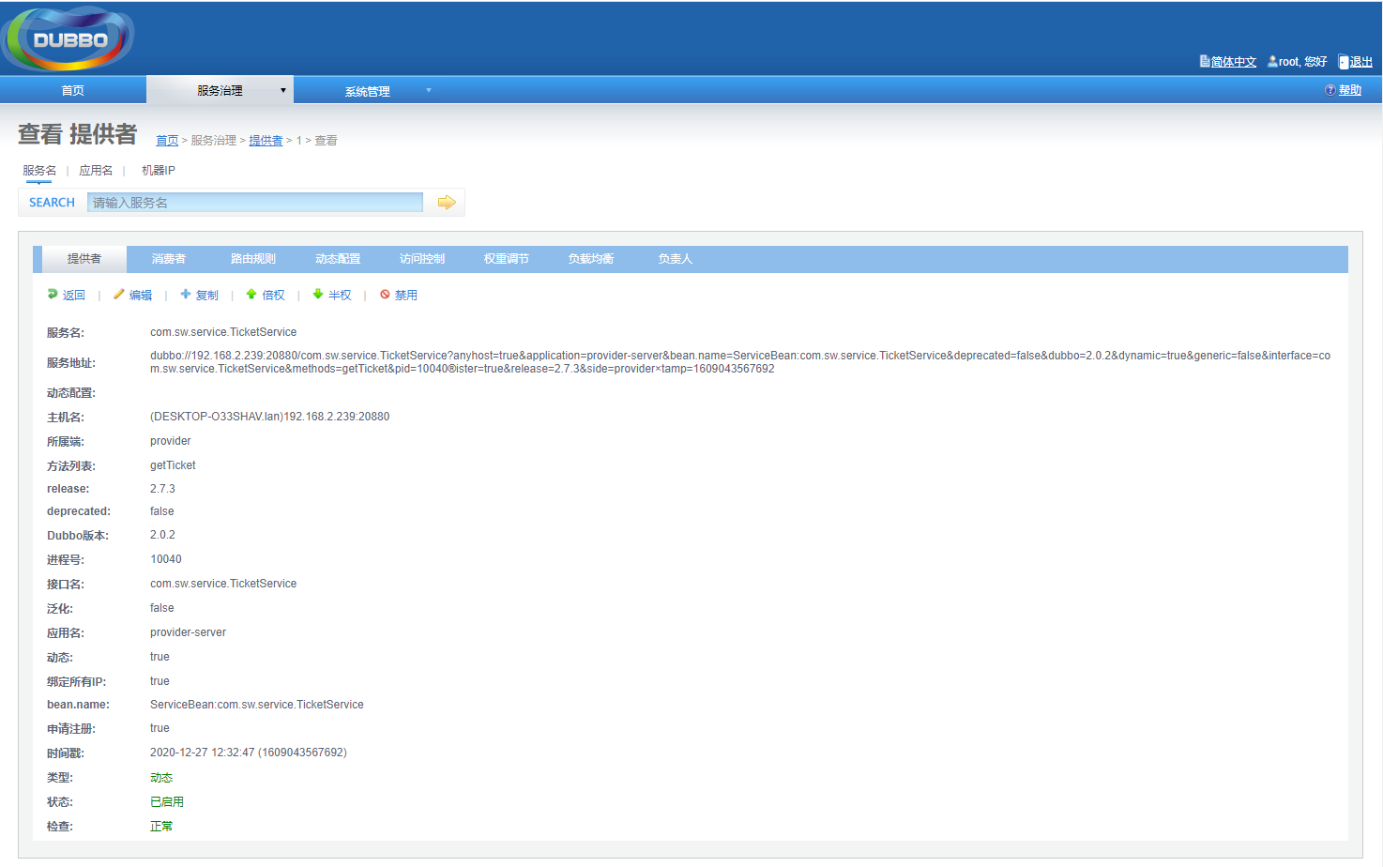Image resolution: width=1383 pixels, height=867 pixels.
Task: Click the logout door icon
Action: (x=1344, y=62)
